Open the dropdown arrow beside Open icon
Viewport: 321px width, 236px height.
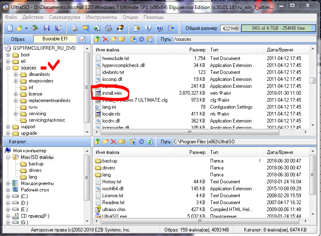pyautogui.click(x=26, y=28)
